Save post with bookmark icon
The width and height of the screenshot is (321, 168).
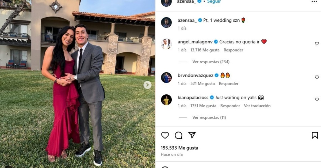tap(315, 135)
